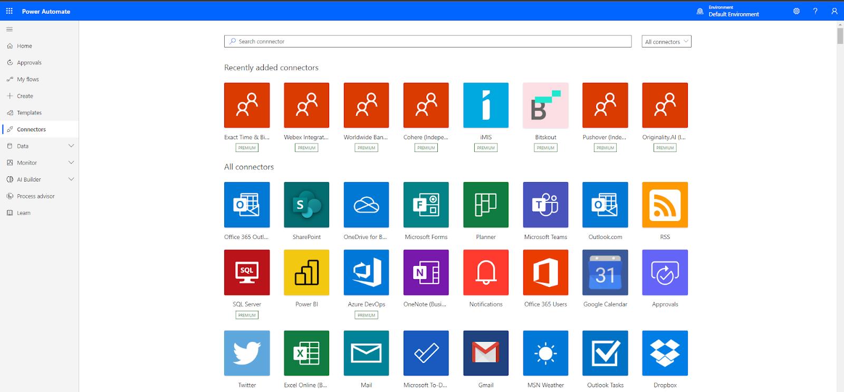Expand the Data section in sidebar
The image size is (844, 392).
tap(71, 146)
